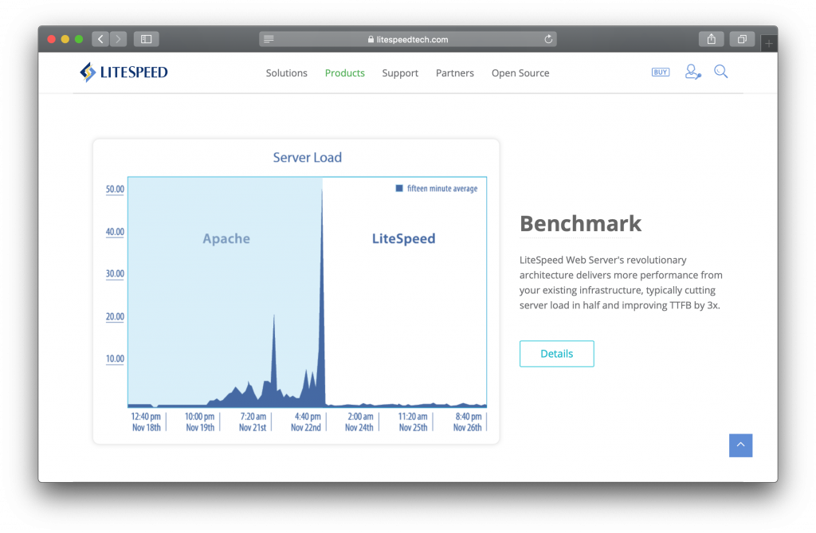Click the 20.00 axis value

(115, 316)
